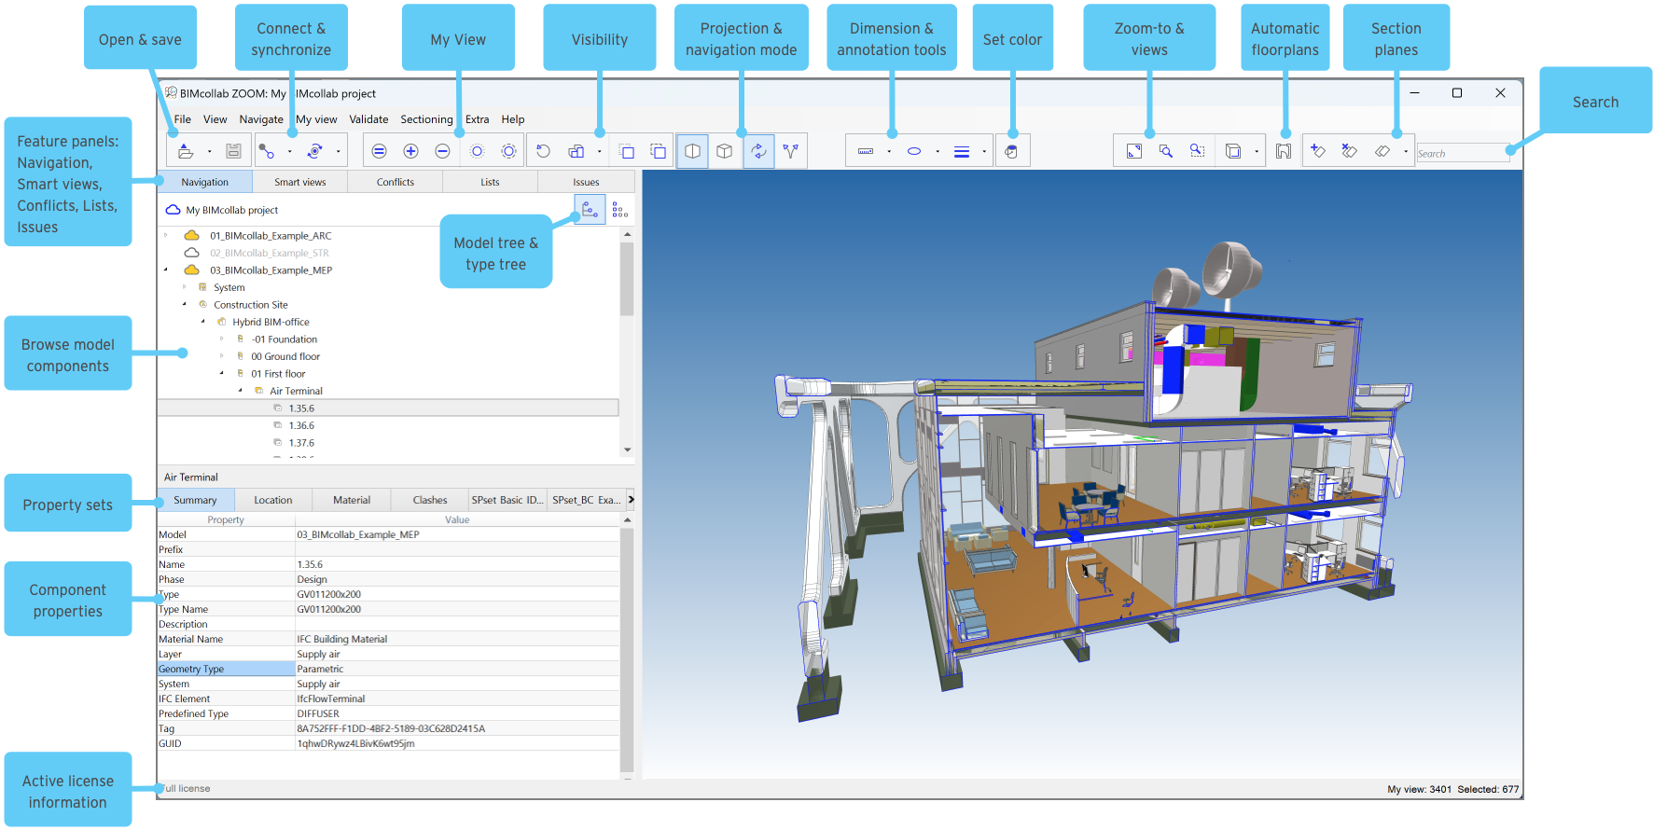Toggle cloud icon of 02_BIMcollab_Example_STR

pyautogui.click(x=192, y=253)
